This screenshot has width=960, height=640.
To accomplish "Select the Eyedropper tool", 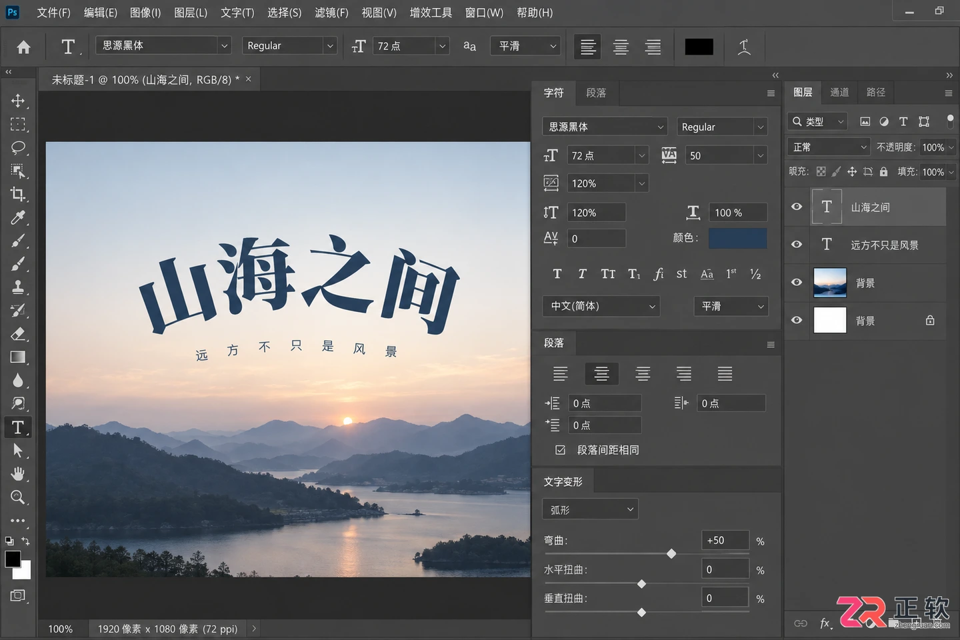I will pyautogui.click(x=18, y=218).
